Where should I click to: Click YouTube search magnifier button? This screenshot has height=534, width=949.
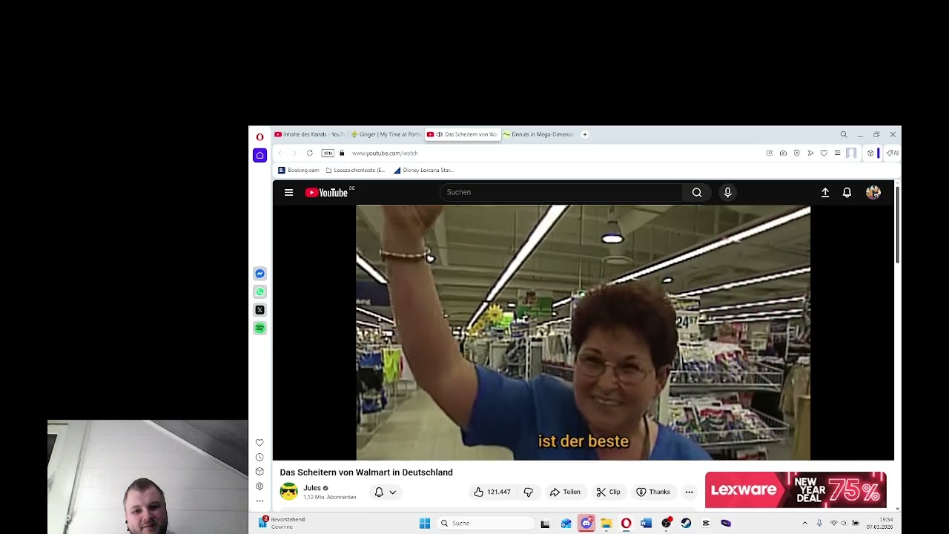(697, 192)
